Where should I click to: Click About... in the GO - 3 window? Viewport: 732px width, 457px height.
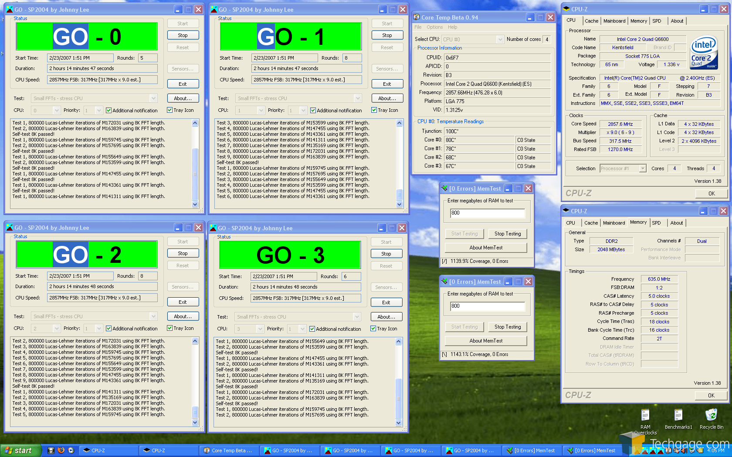coord(386,317)
